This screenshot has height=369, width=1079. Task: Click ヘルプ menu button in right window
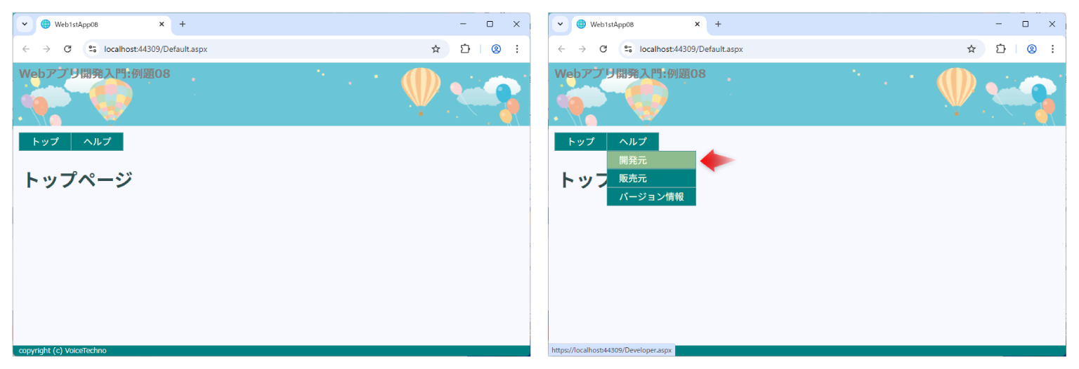tap(633, 142)
